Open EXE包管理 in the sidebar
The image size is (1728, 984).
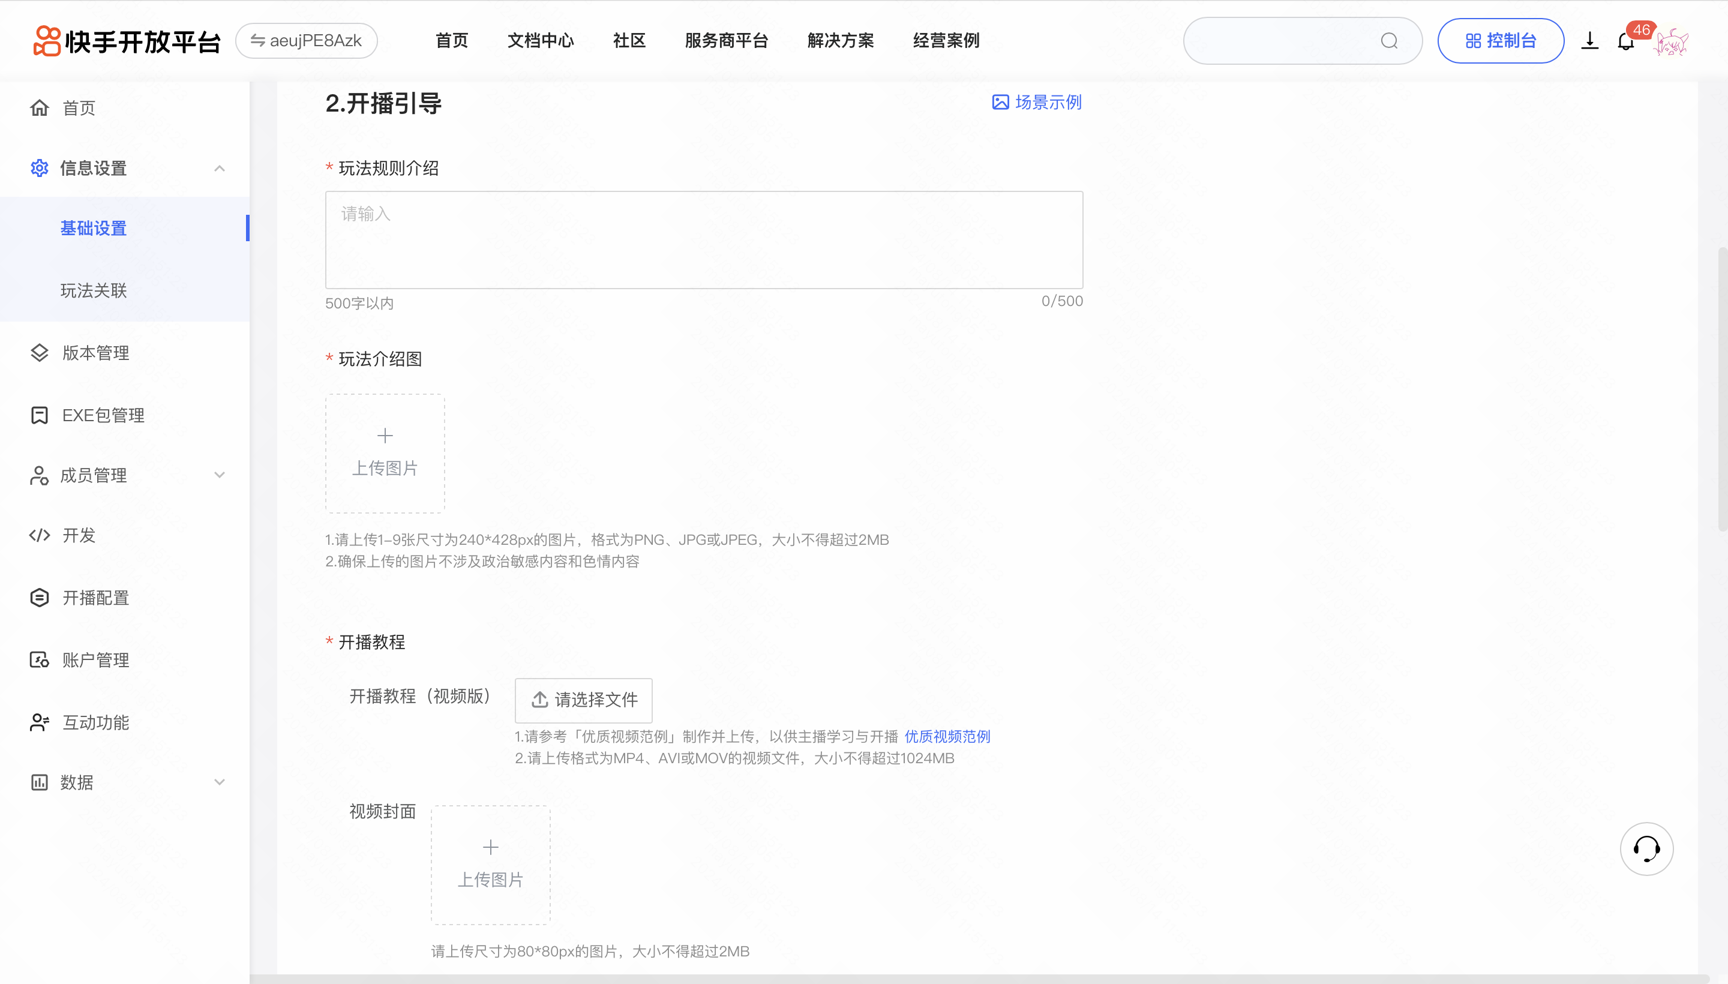pyautogui.click(x=103, y=415)
